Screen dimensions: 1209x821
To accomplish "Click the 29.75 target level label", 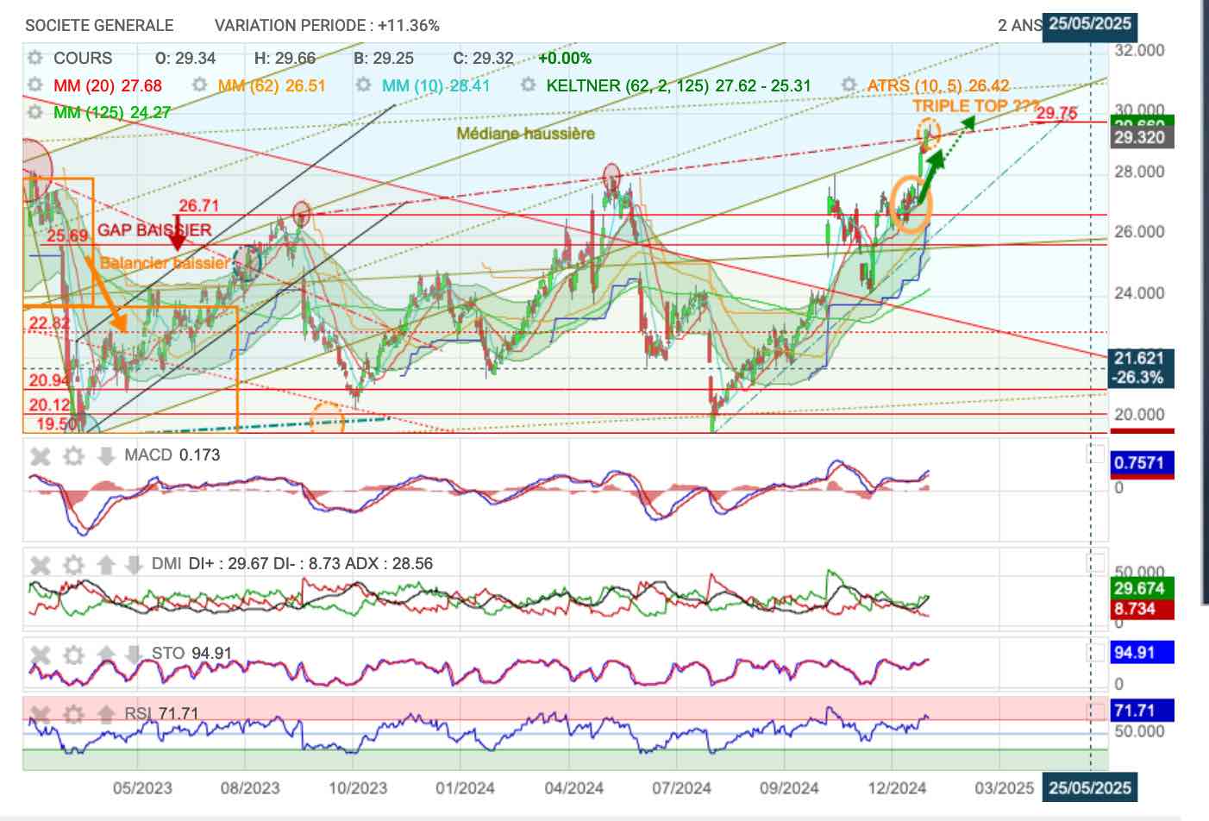I will pos(1056,114).
